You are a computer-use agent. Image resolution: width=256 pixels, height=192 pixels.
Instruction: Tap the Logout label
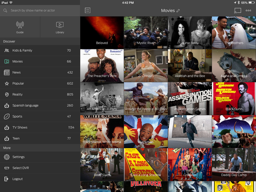click(18, 179)
